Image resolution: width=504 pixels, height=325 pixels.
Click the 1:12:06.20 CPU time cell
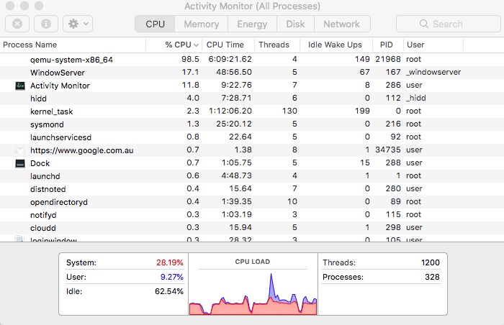[x=230, y=111]
